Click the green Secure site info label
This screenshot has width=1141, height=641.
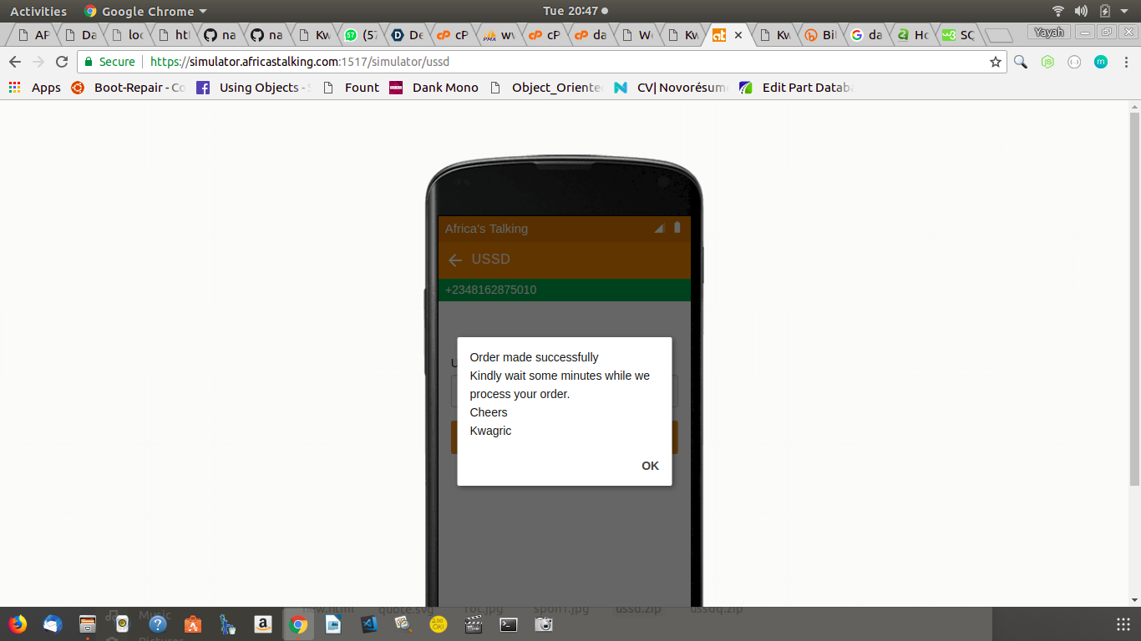[109, 62]
